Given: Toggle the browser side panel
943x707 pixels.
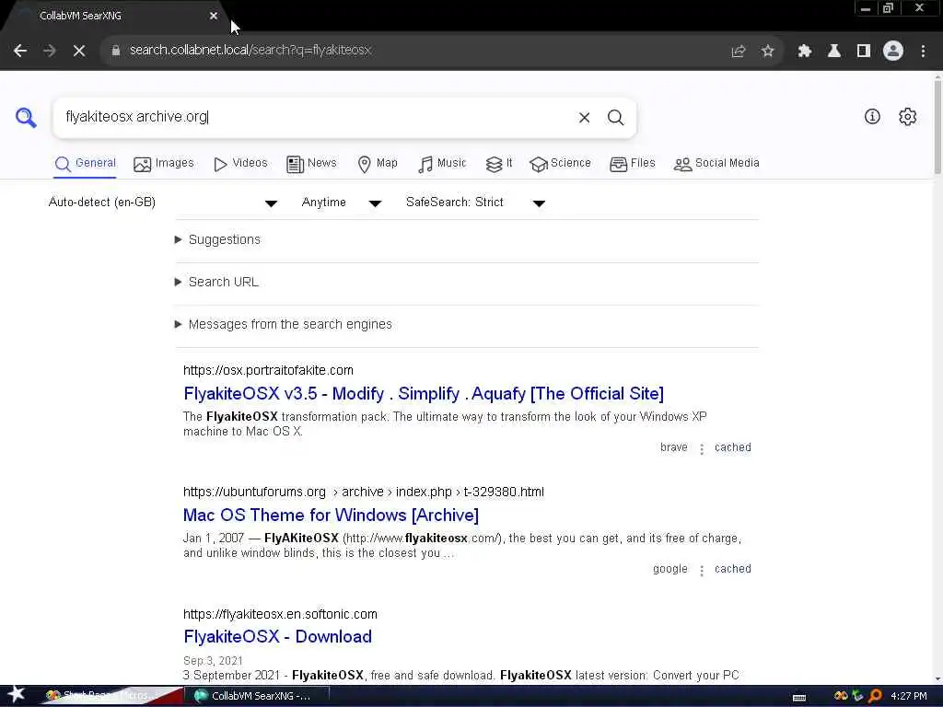Looking at the screenshot, I should pos(864,52).
